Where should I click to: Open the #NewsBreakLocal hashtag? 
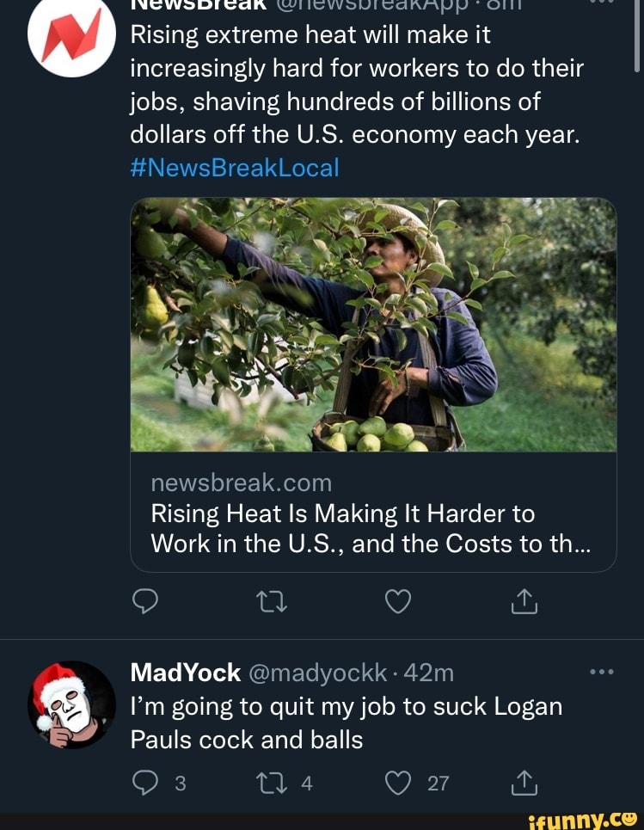point(234,167)
